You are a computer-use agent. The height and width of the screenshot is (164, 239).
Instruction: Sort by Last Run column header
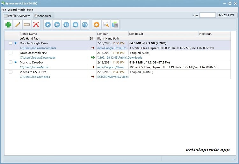pyautogui.click(x=112, y=34)
